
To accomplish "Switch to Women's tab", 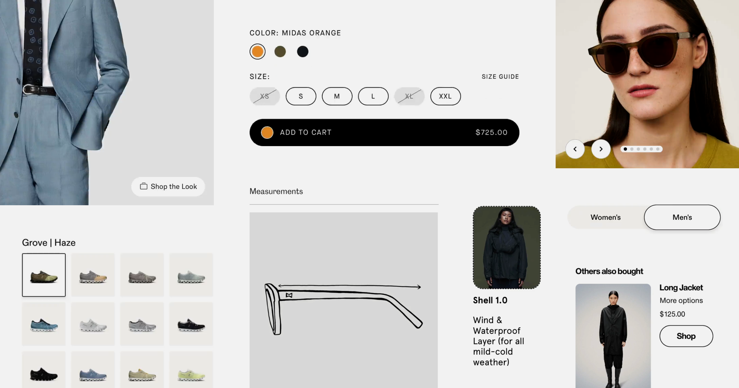I will coord(606,217).
